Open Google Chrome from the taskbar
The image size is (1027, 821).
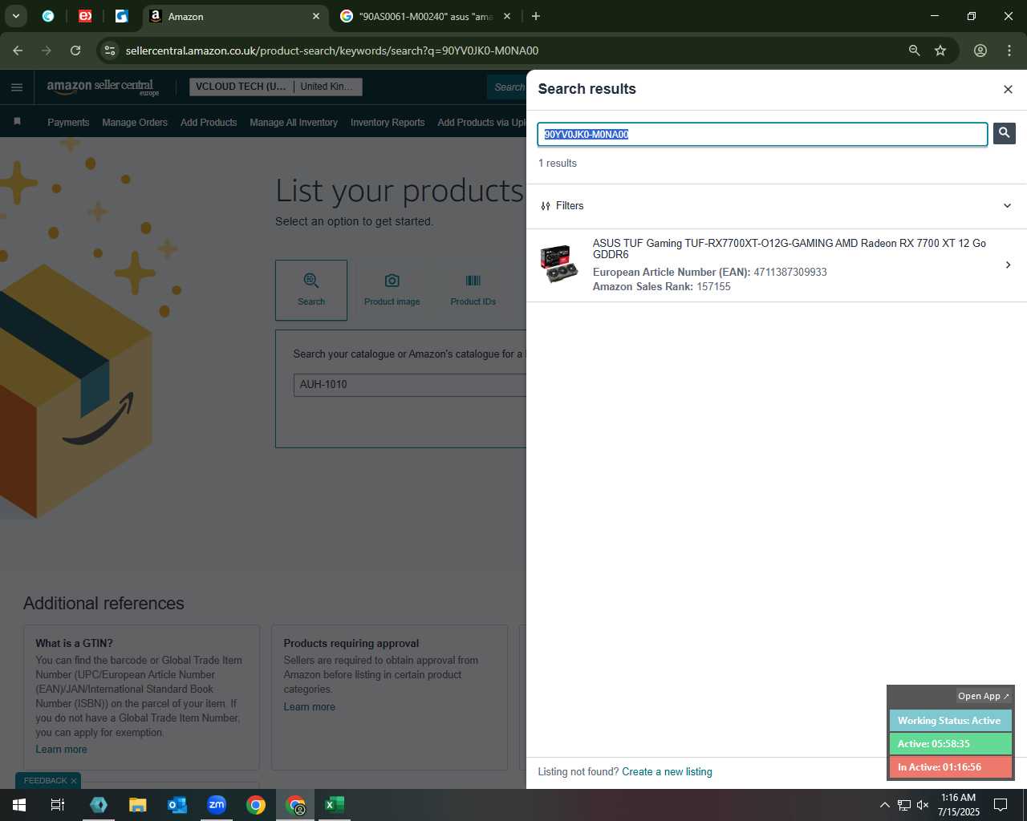tap(256, 805)
